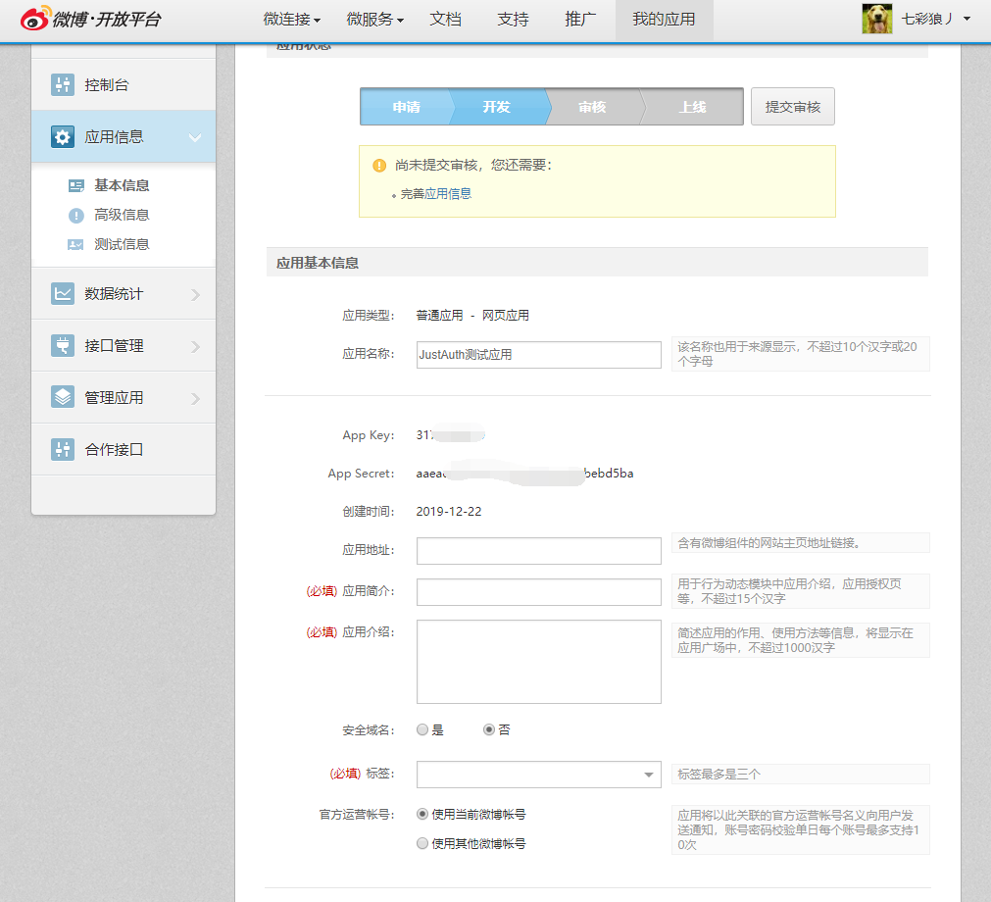Open the 微服务 dropdown menu
Image resolution: width=991 pixels, height=902 pixels.
[374, 20]
